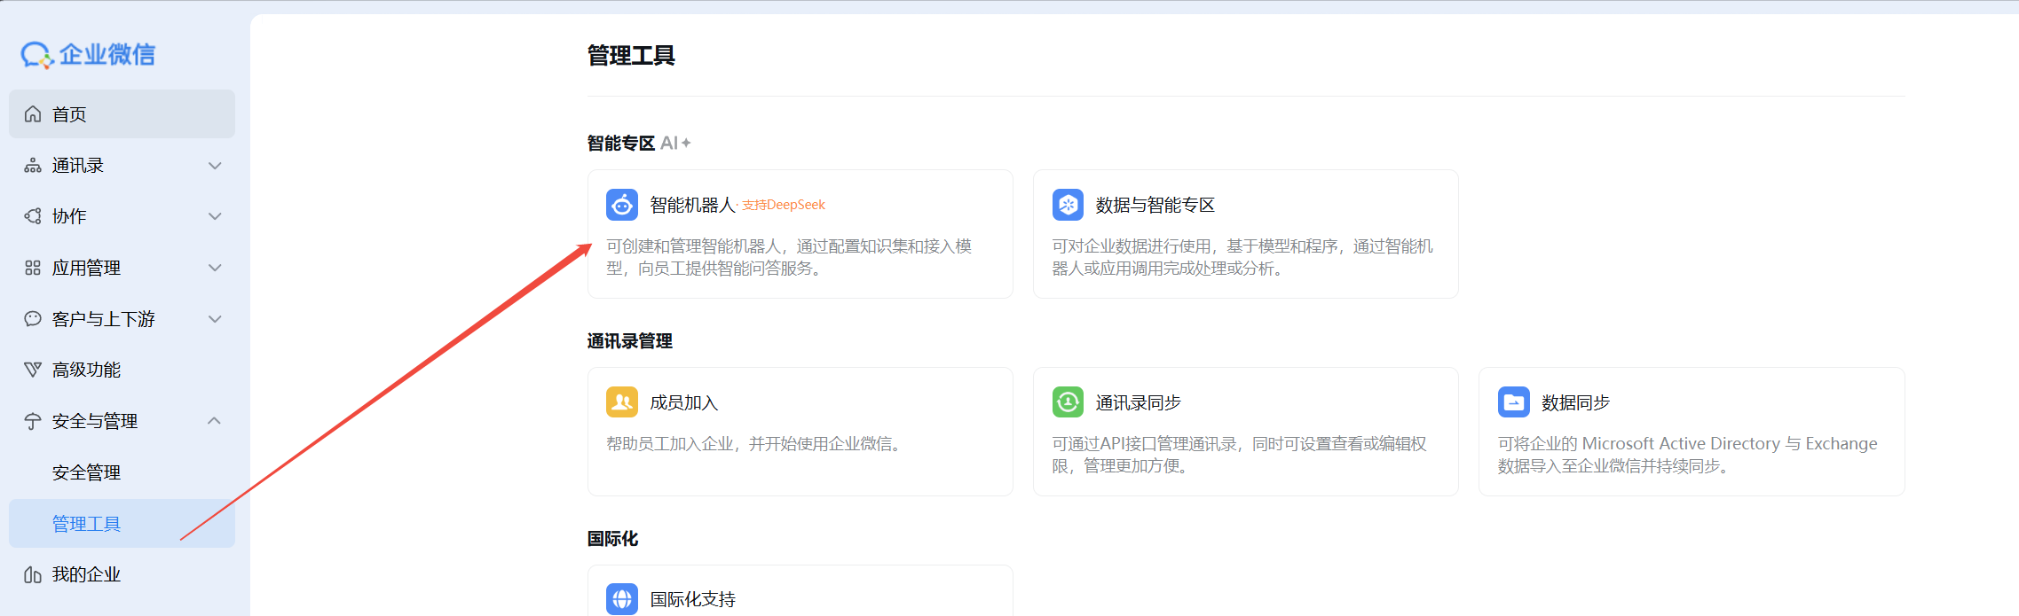2019x616 pixels.
Task: Expand the 应用管理 chevron arrow
Action: coord(215,268)
